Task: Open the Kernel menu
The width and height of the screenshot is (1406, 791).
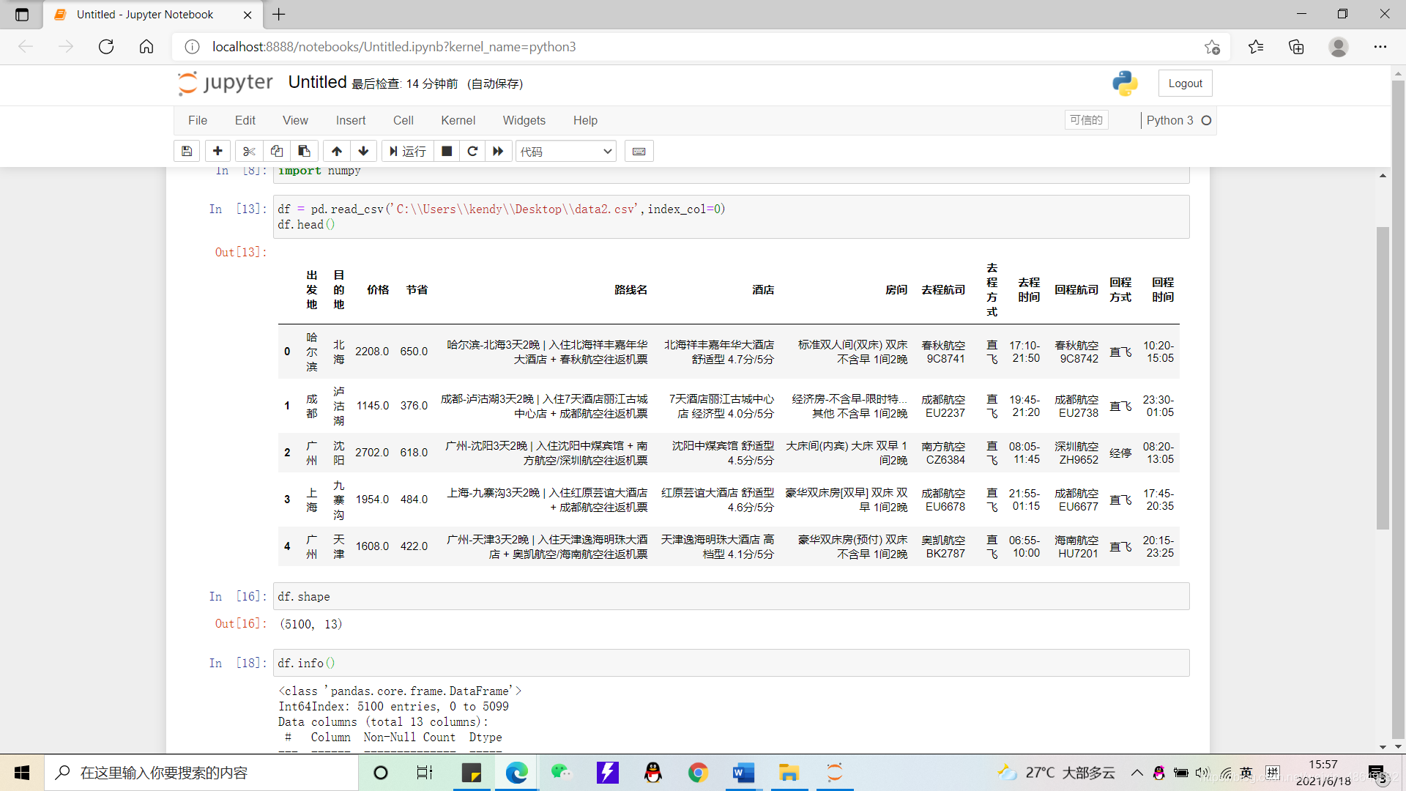Action: click(458, 120)
